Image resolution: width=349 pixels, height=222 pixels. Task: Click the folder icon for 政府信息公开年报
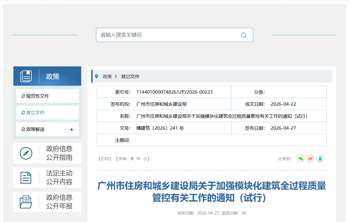pyautogui.click(x=26, y=202)
